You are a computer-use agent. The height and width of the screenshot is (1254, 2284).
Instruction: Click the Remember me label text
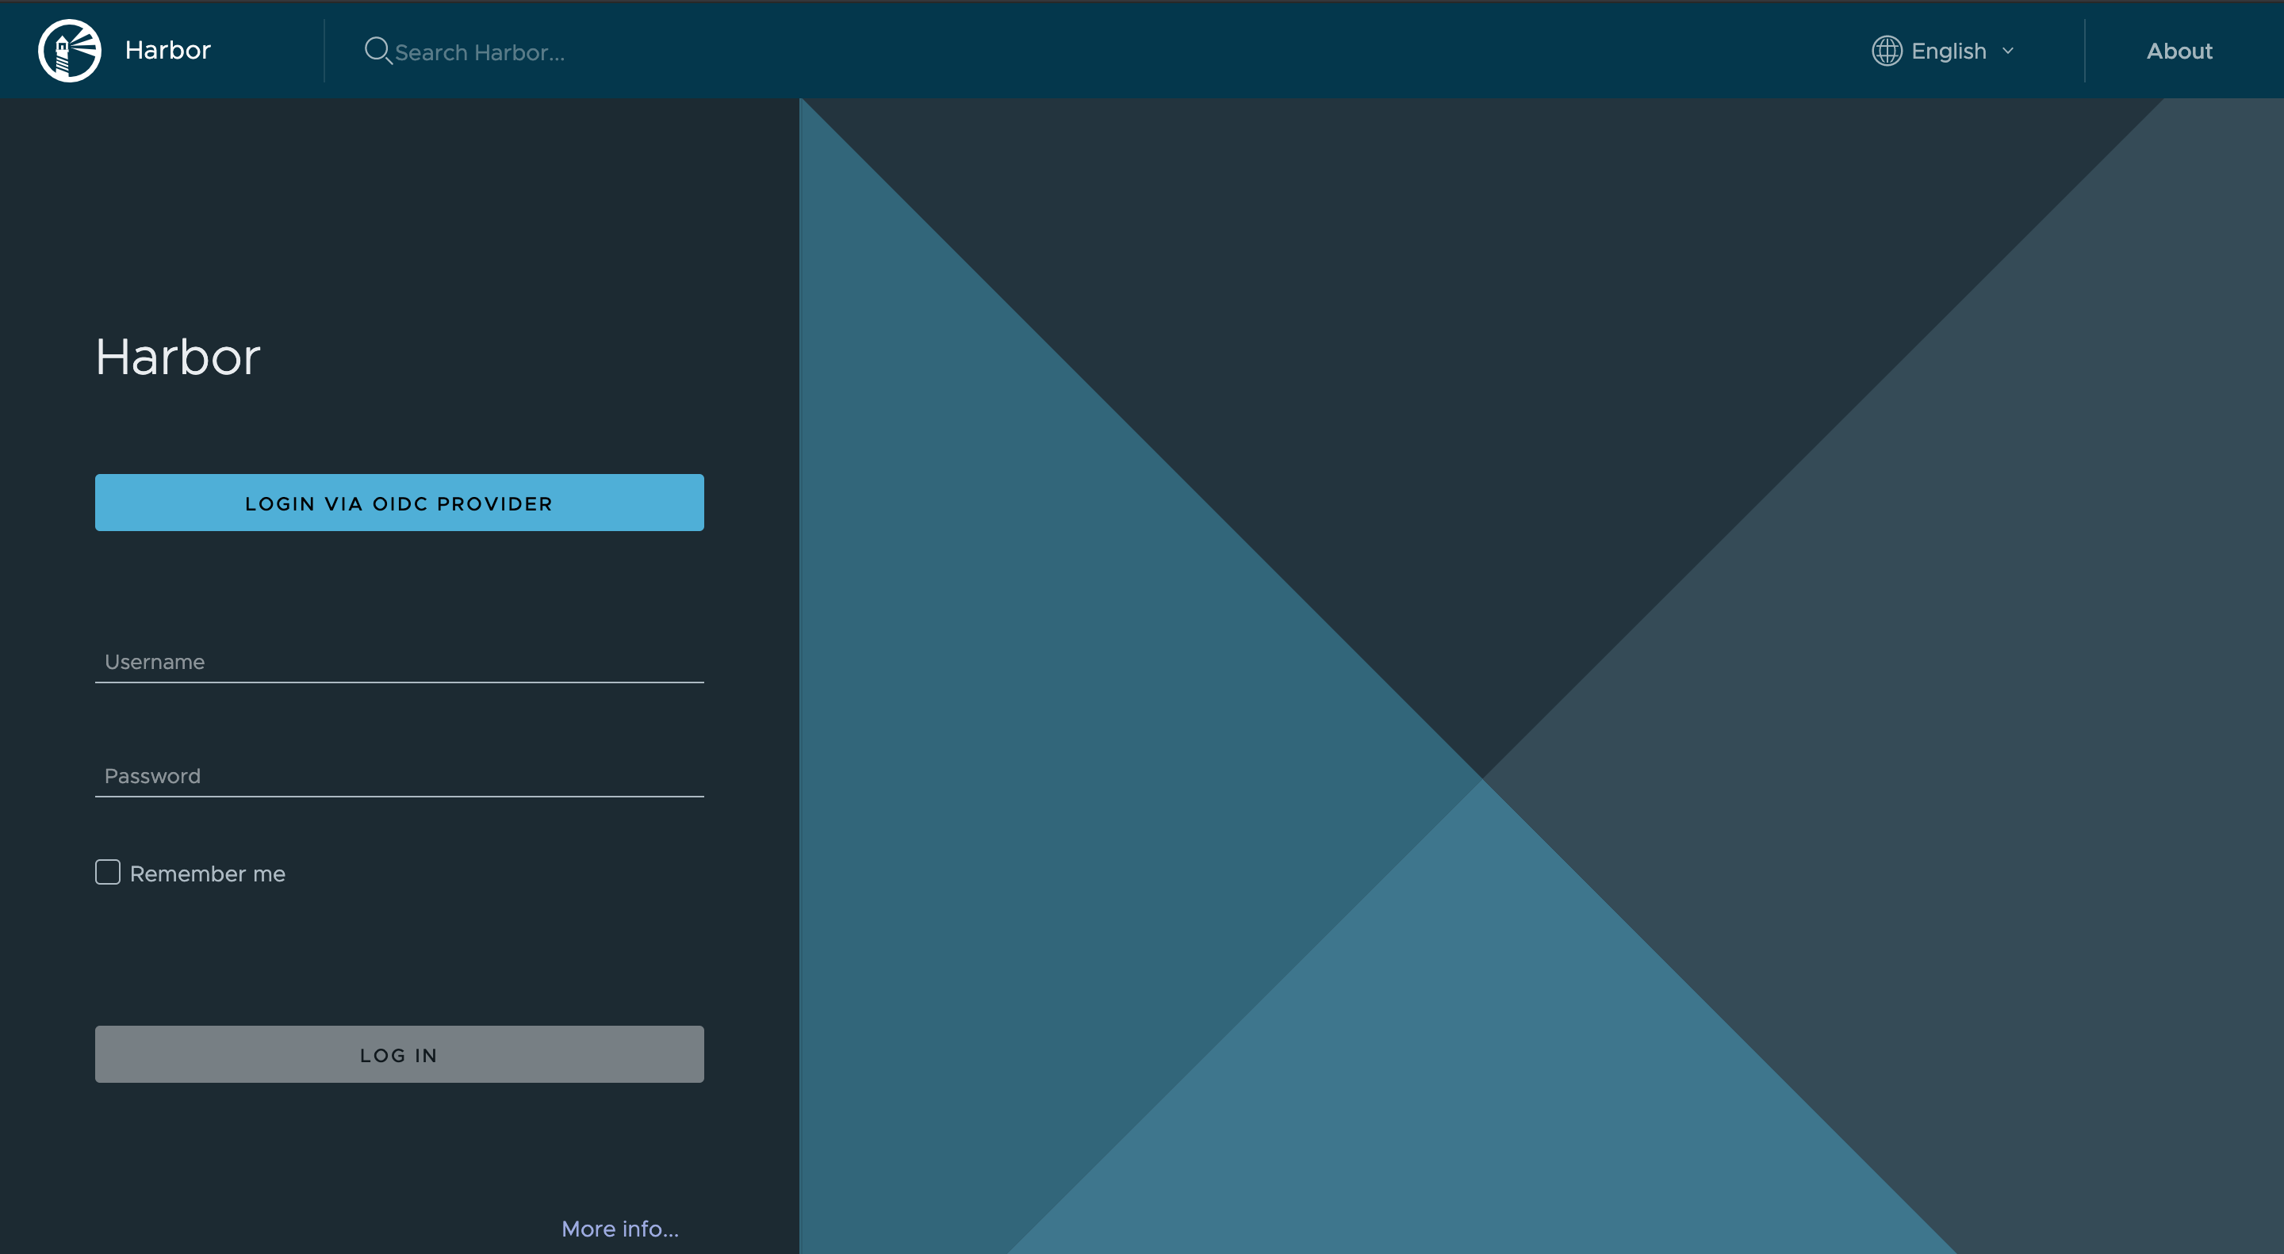pyautogui.click(x=208, y=874)
